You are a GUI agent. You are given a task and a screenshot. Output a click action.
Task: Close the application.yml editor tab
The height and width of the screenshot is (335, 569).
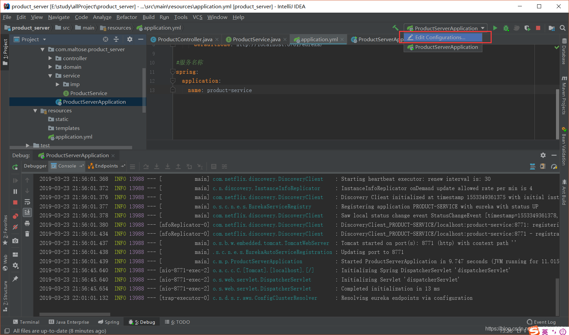(x=342, y=40)
